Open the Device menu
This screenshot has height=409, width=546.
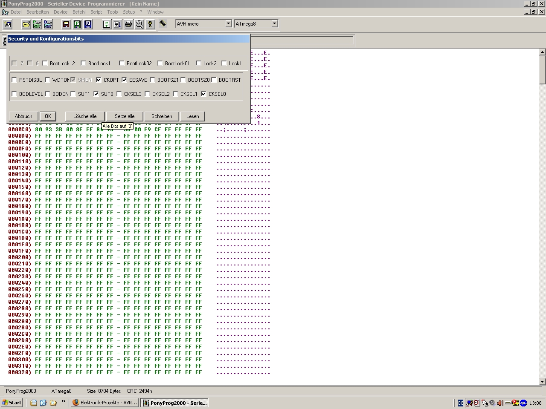tap(61, 12)
